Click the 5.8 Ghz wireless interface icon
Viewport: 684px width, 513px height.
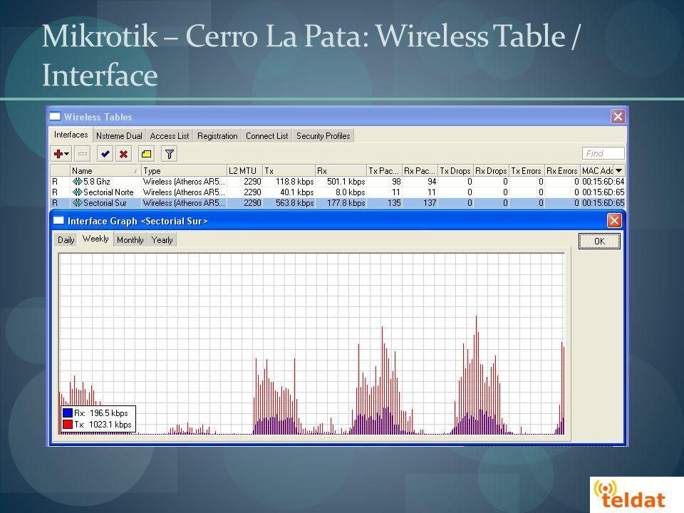[x=77, y=182]
